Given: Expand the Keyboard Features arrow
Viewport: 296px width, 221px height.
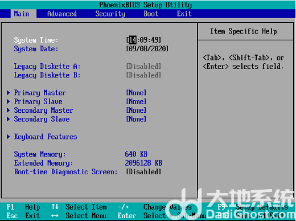Looking at the screenshot, I should point(9,137).
